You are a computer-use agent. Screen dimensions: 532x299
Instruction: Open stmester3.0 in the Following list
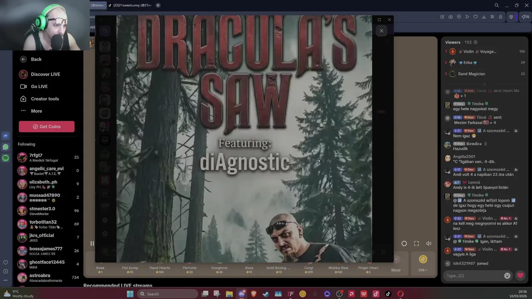point(48,211)
